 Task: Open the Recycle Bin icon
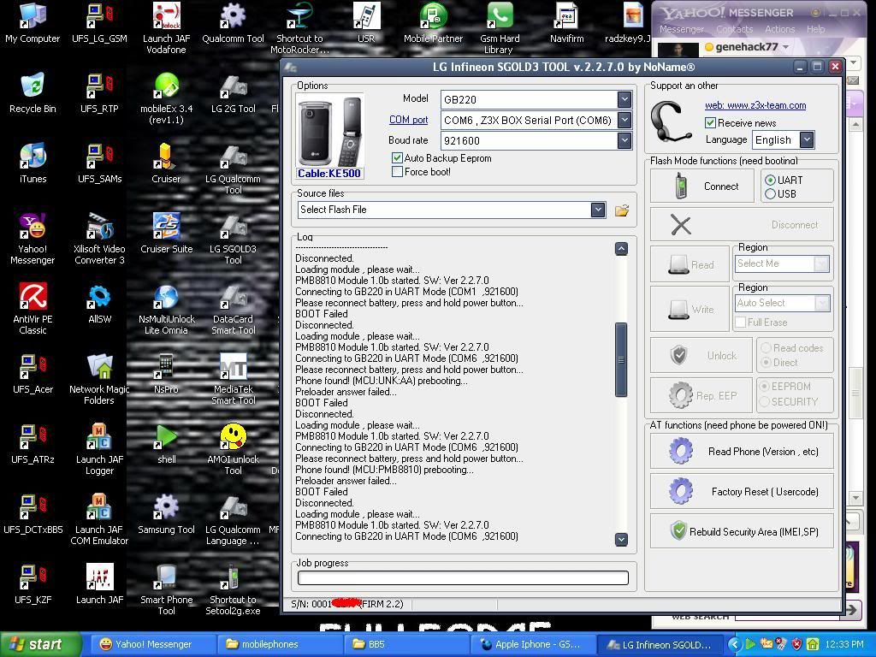(x=33, y=93)
